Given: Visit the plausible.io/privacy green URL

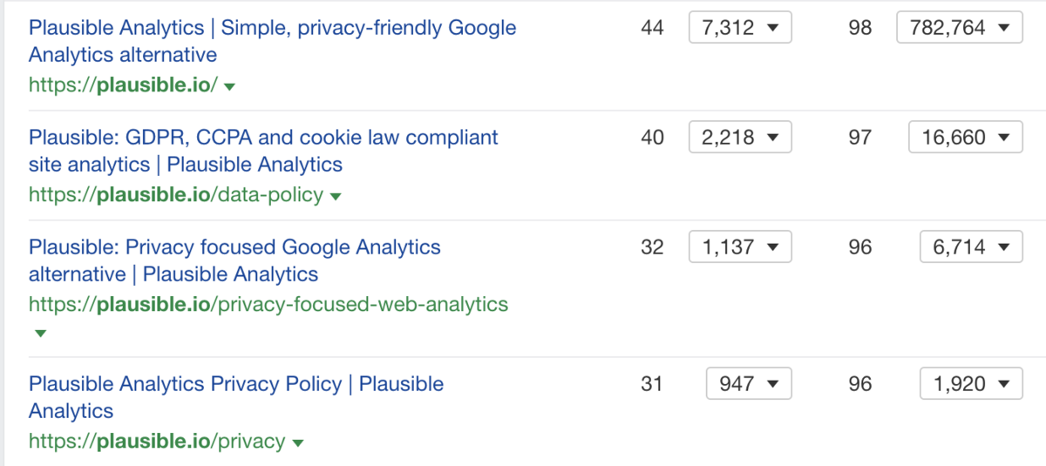Looking at the screenshot, I should coord(156,442).
